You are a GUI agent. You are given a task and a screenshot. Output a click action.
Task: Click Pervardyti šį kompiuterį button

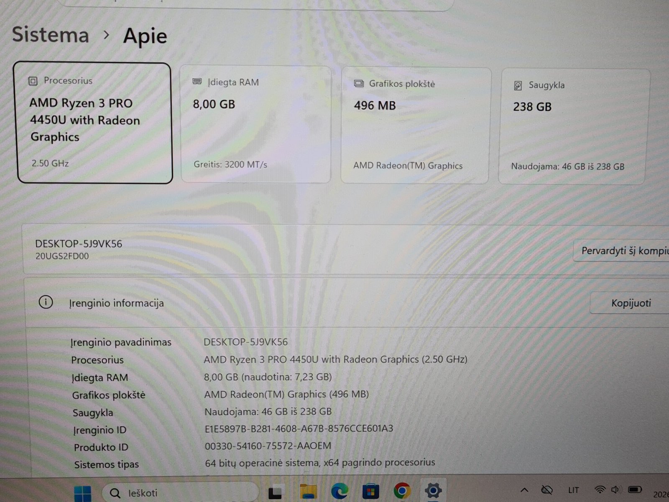pyautogui.click(x=621, y=251)
